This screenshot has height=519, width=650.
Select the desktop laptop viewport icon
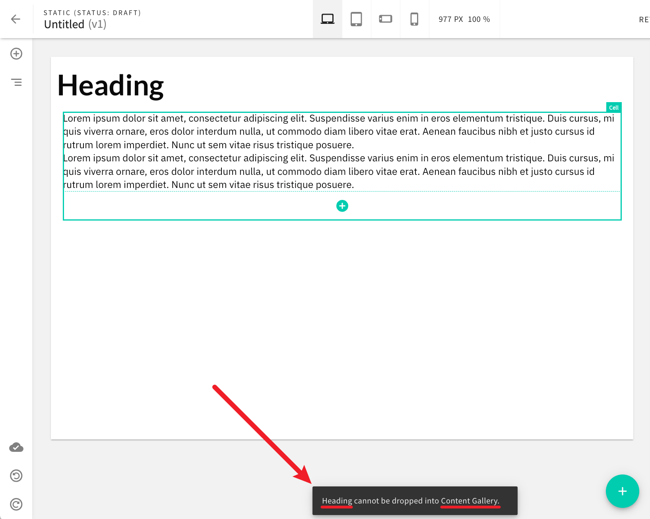(328, 19)
